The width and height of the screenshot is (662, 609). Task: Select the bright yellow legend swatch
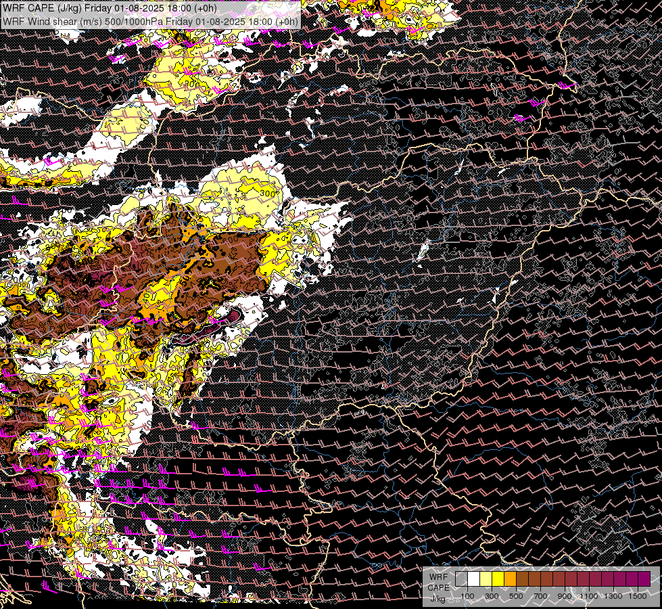(498, 579)
